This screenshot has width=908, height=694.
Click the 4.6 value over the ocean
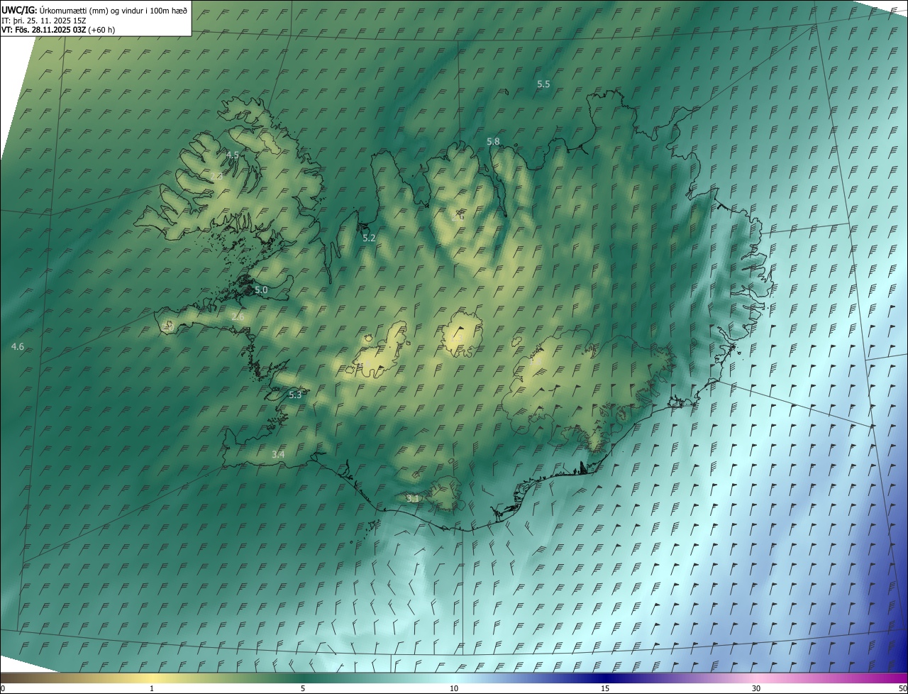(x=18, y=347)
